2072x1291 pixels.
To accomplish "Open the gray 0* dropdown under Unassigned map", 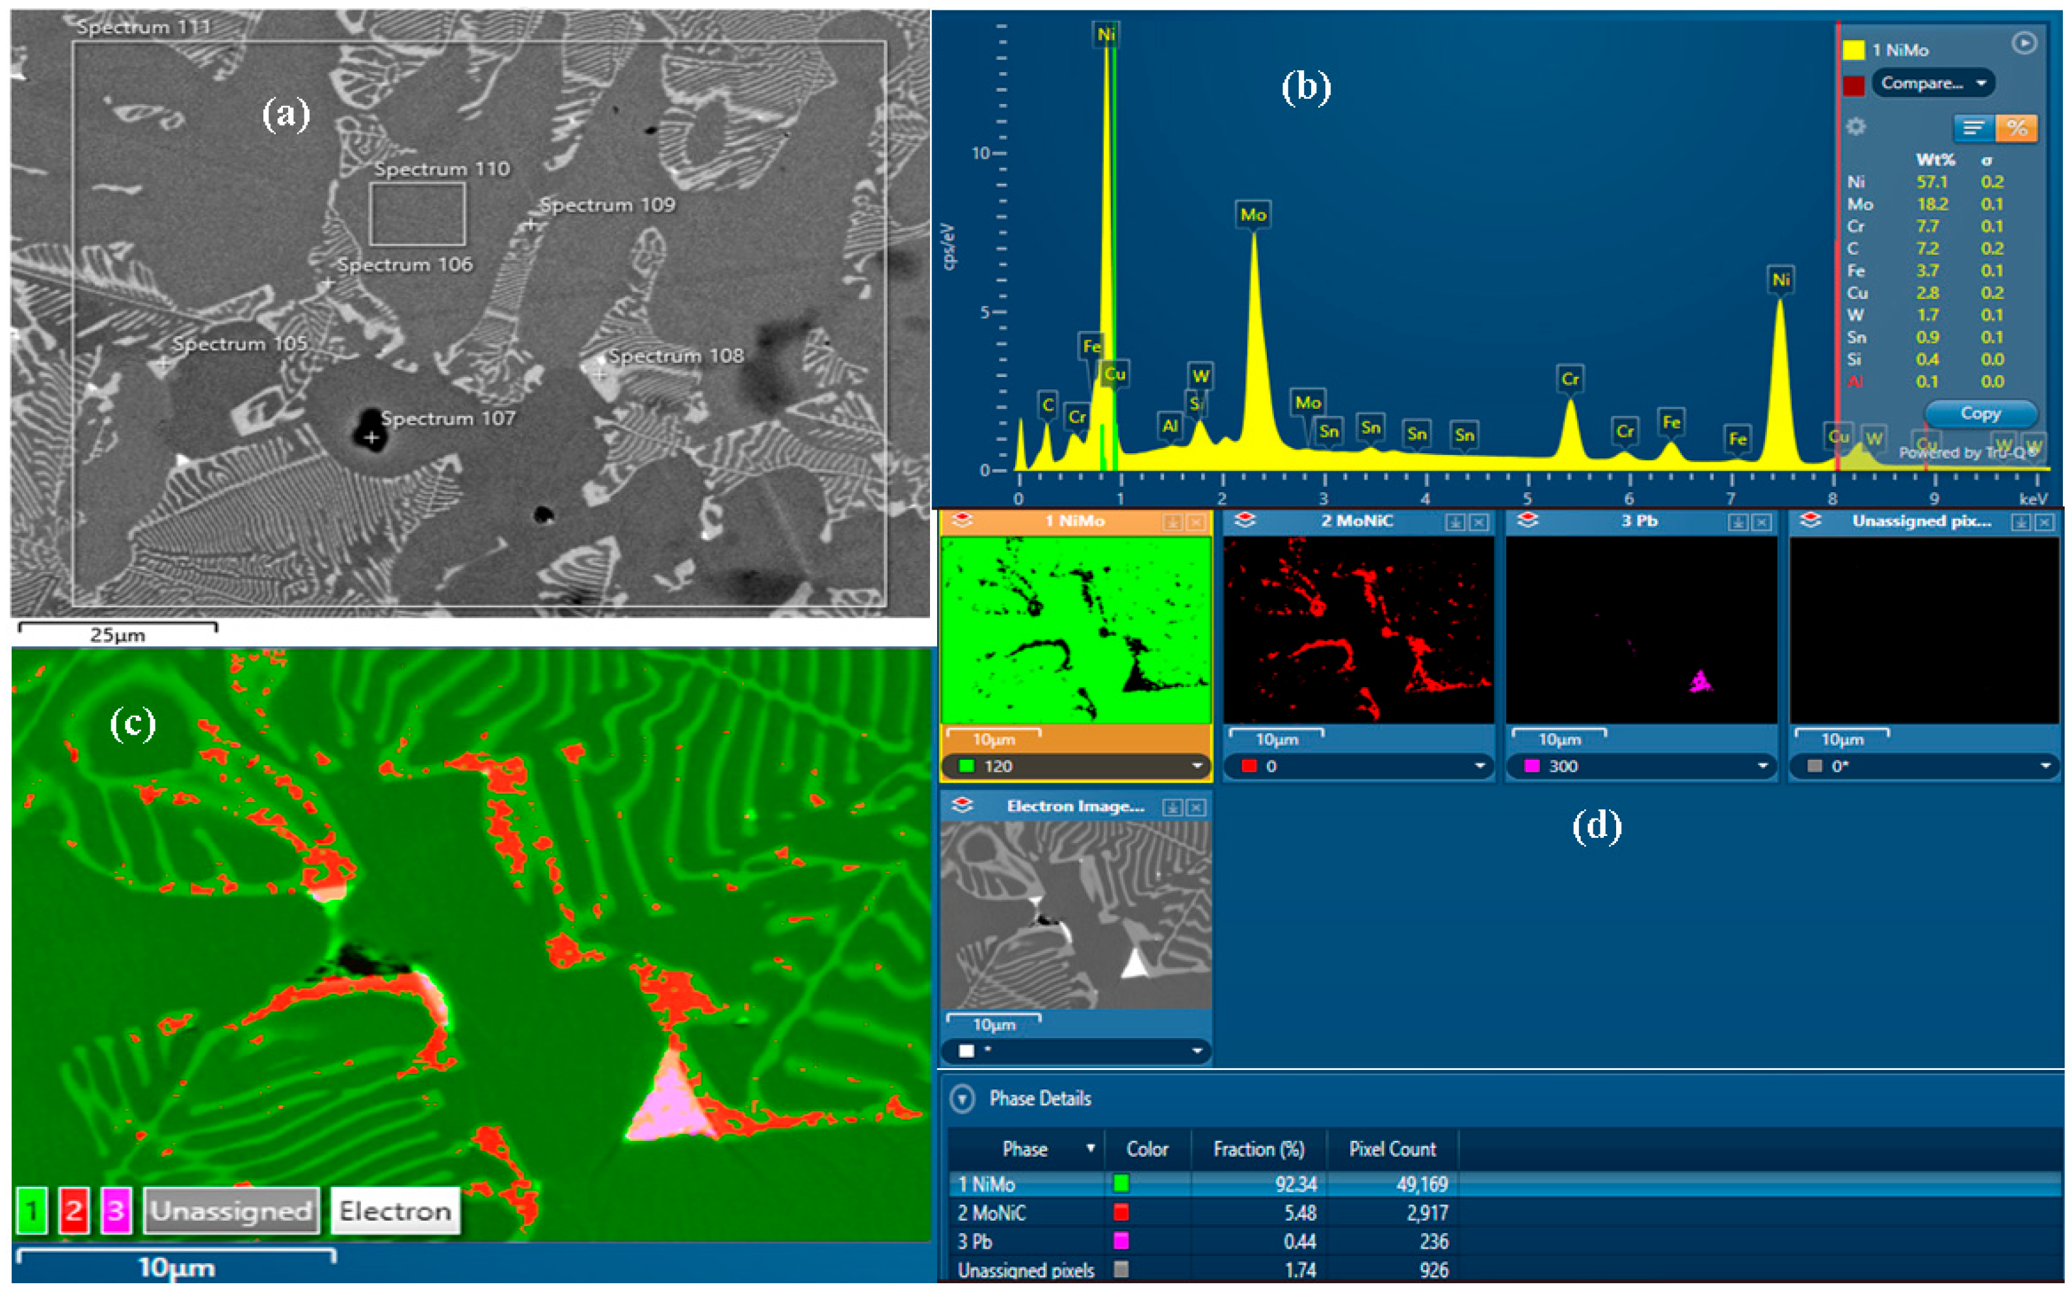I will [x=1924, y=766].
